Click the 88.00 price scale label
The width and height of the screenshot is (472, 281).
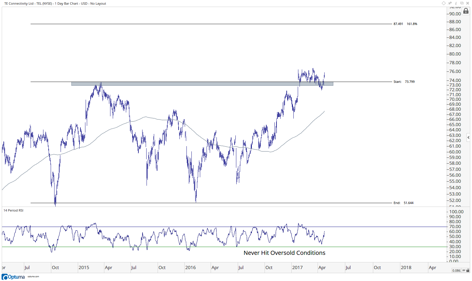(455, 22)
